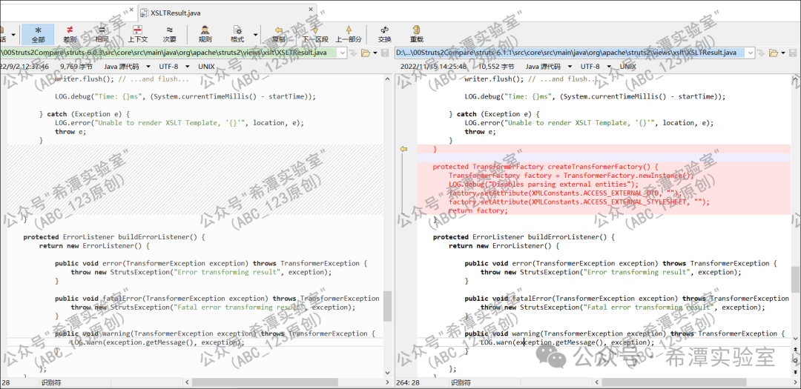This screenshot has width=801, height=389.
Task: Toggle the Context (上下文) display
Action: click(137, 33)
